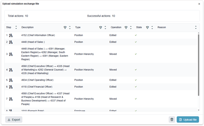
Task: Click 'Position Hierarchy' type in step 3 row
Action: click(84, 54)
